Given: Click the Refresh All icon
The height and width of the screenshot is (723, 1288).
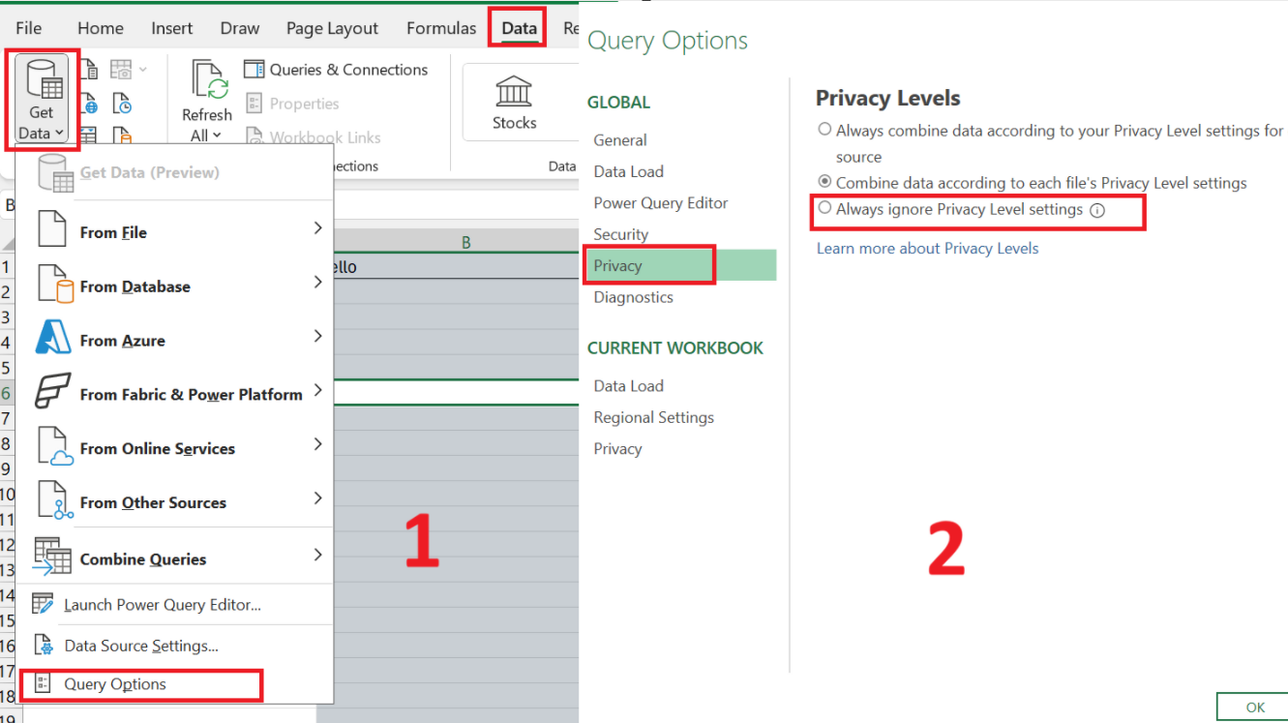Looking at the screenshot, I should [208, 79].
